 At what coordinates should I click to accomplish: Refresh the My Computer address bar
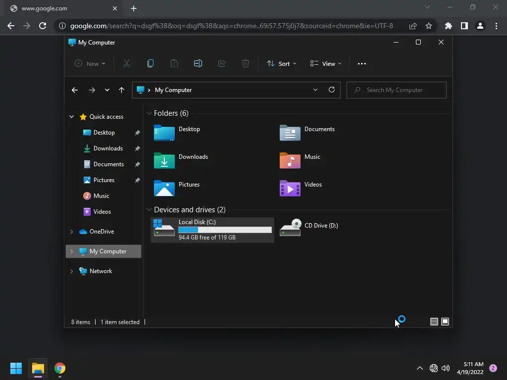(332, 90)
